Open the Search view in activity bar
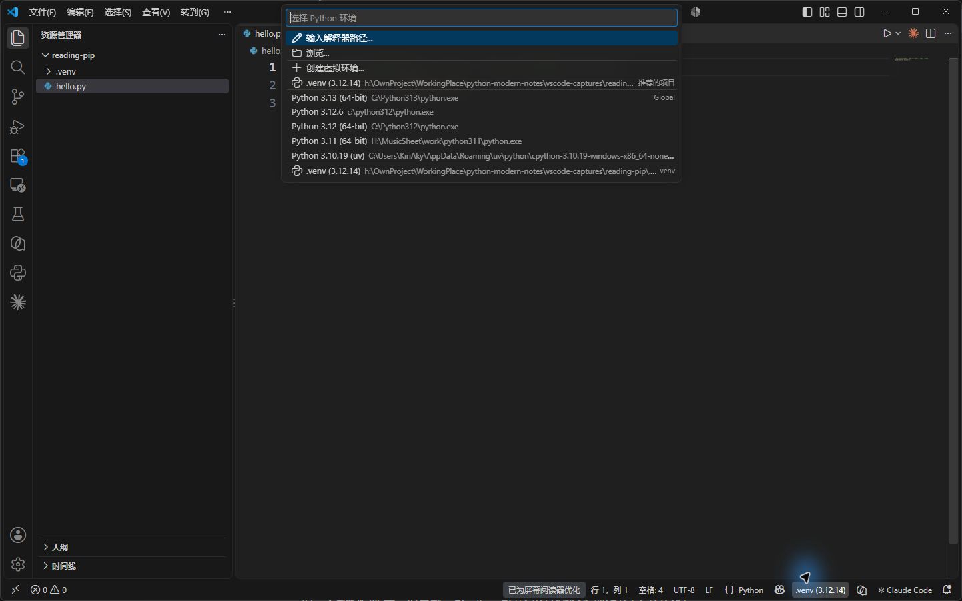This screenshot has height=601, width=962. (x=18, y=67)
